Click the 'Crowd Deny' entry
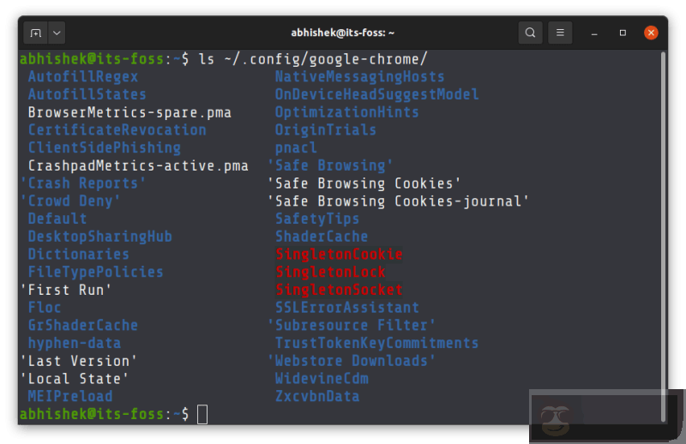 pos(70,201)
